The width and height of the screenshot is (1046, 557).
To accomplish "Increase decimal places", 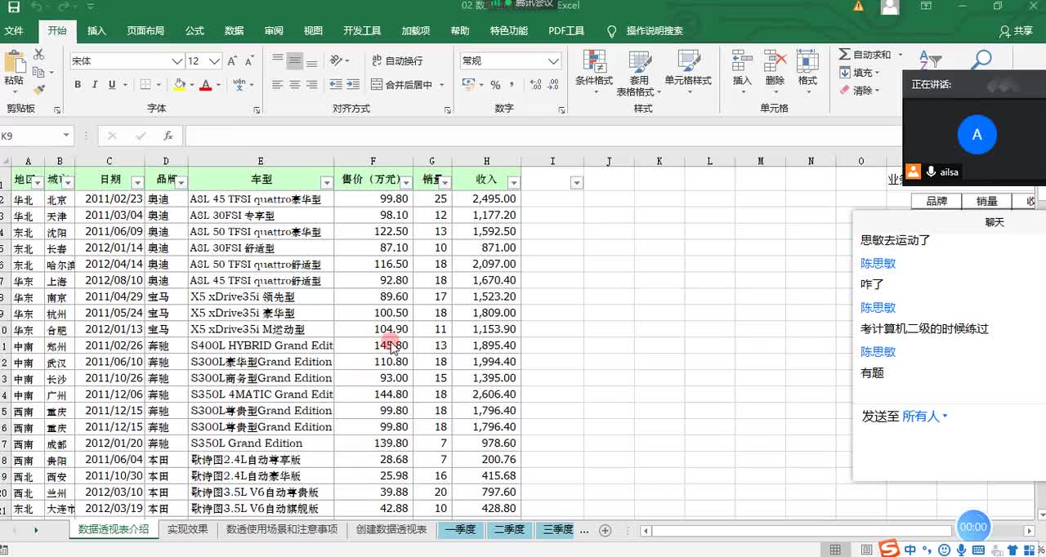I will point(536,85).
